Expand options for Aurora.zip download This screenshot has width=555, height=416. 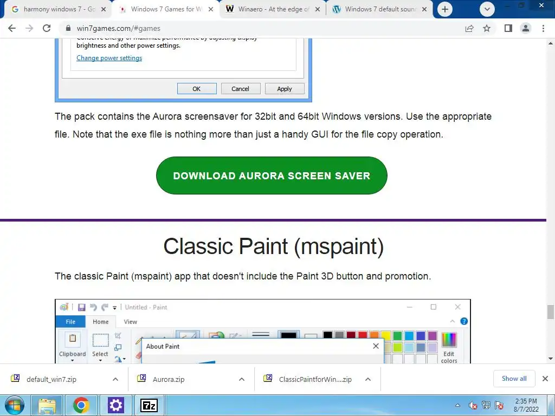[242, 379]
